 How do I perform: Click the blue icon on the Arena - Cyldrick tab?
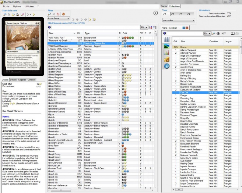tap(184, 28)
